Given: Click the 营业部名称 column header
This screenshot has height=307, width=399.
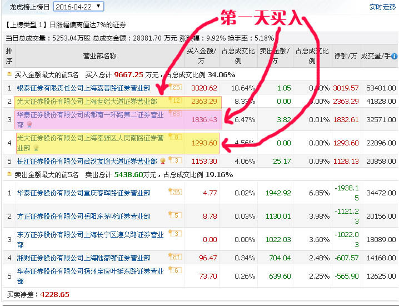Looking at the screenshot, I should pos(100,56).
